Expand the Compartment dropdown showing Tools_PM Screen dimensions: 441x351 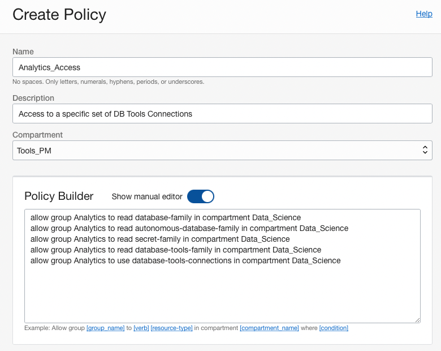point(222,150)
